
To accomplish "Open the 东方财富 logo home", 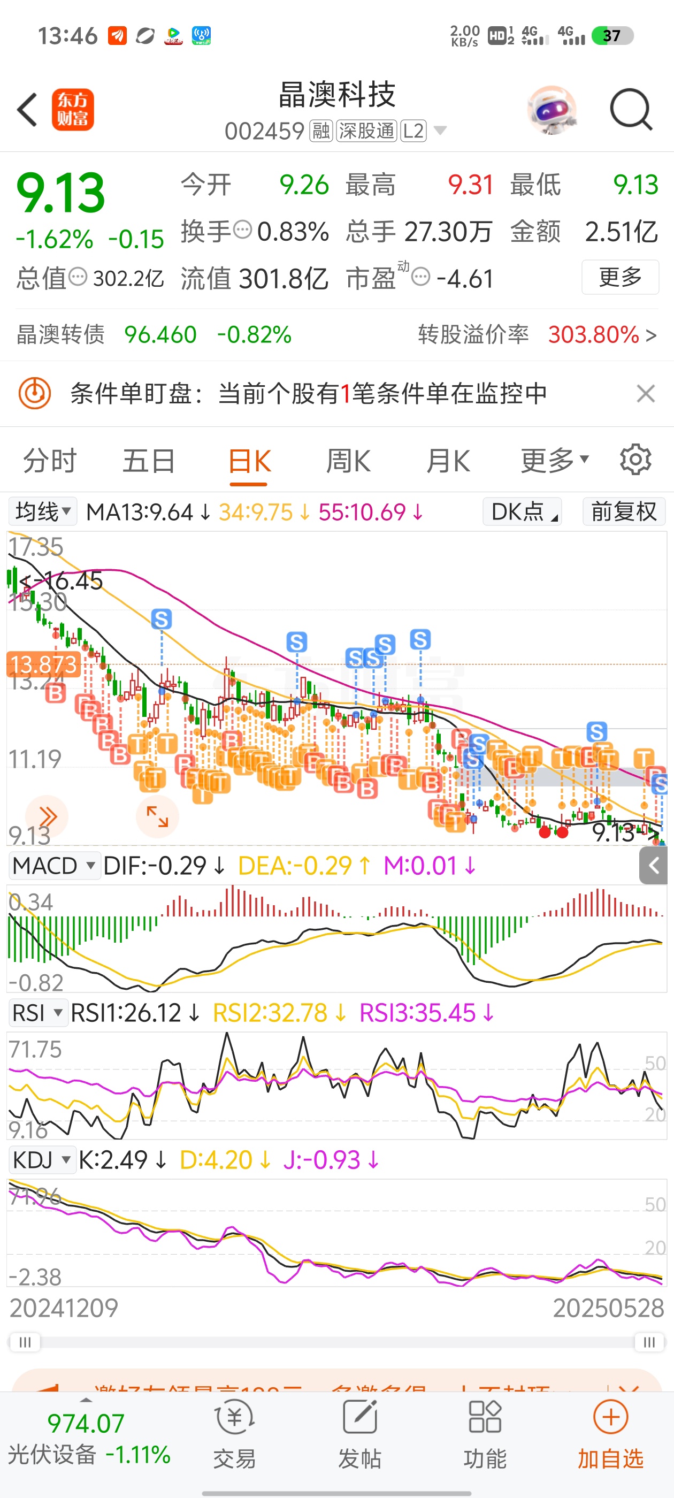I will [x=73, y=109].
